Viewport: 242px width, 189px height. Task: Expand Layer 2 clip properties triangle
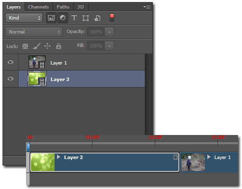point(59,157)
